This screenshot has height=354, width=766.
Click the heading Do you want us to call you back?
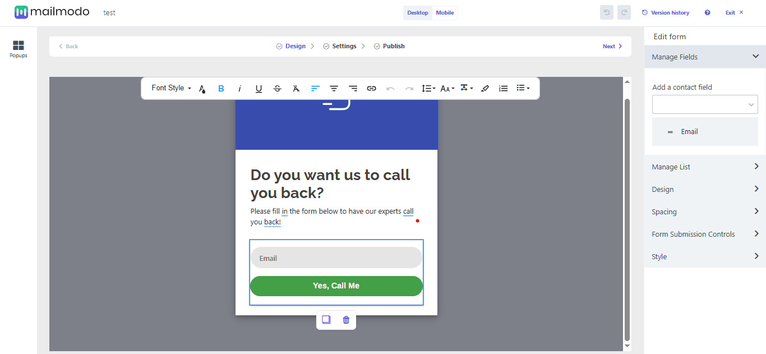point(330,183)
